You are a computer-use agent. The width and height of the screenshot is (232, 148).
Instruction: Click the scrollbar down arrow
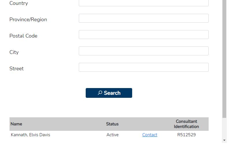coord(224,140)
